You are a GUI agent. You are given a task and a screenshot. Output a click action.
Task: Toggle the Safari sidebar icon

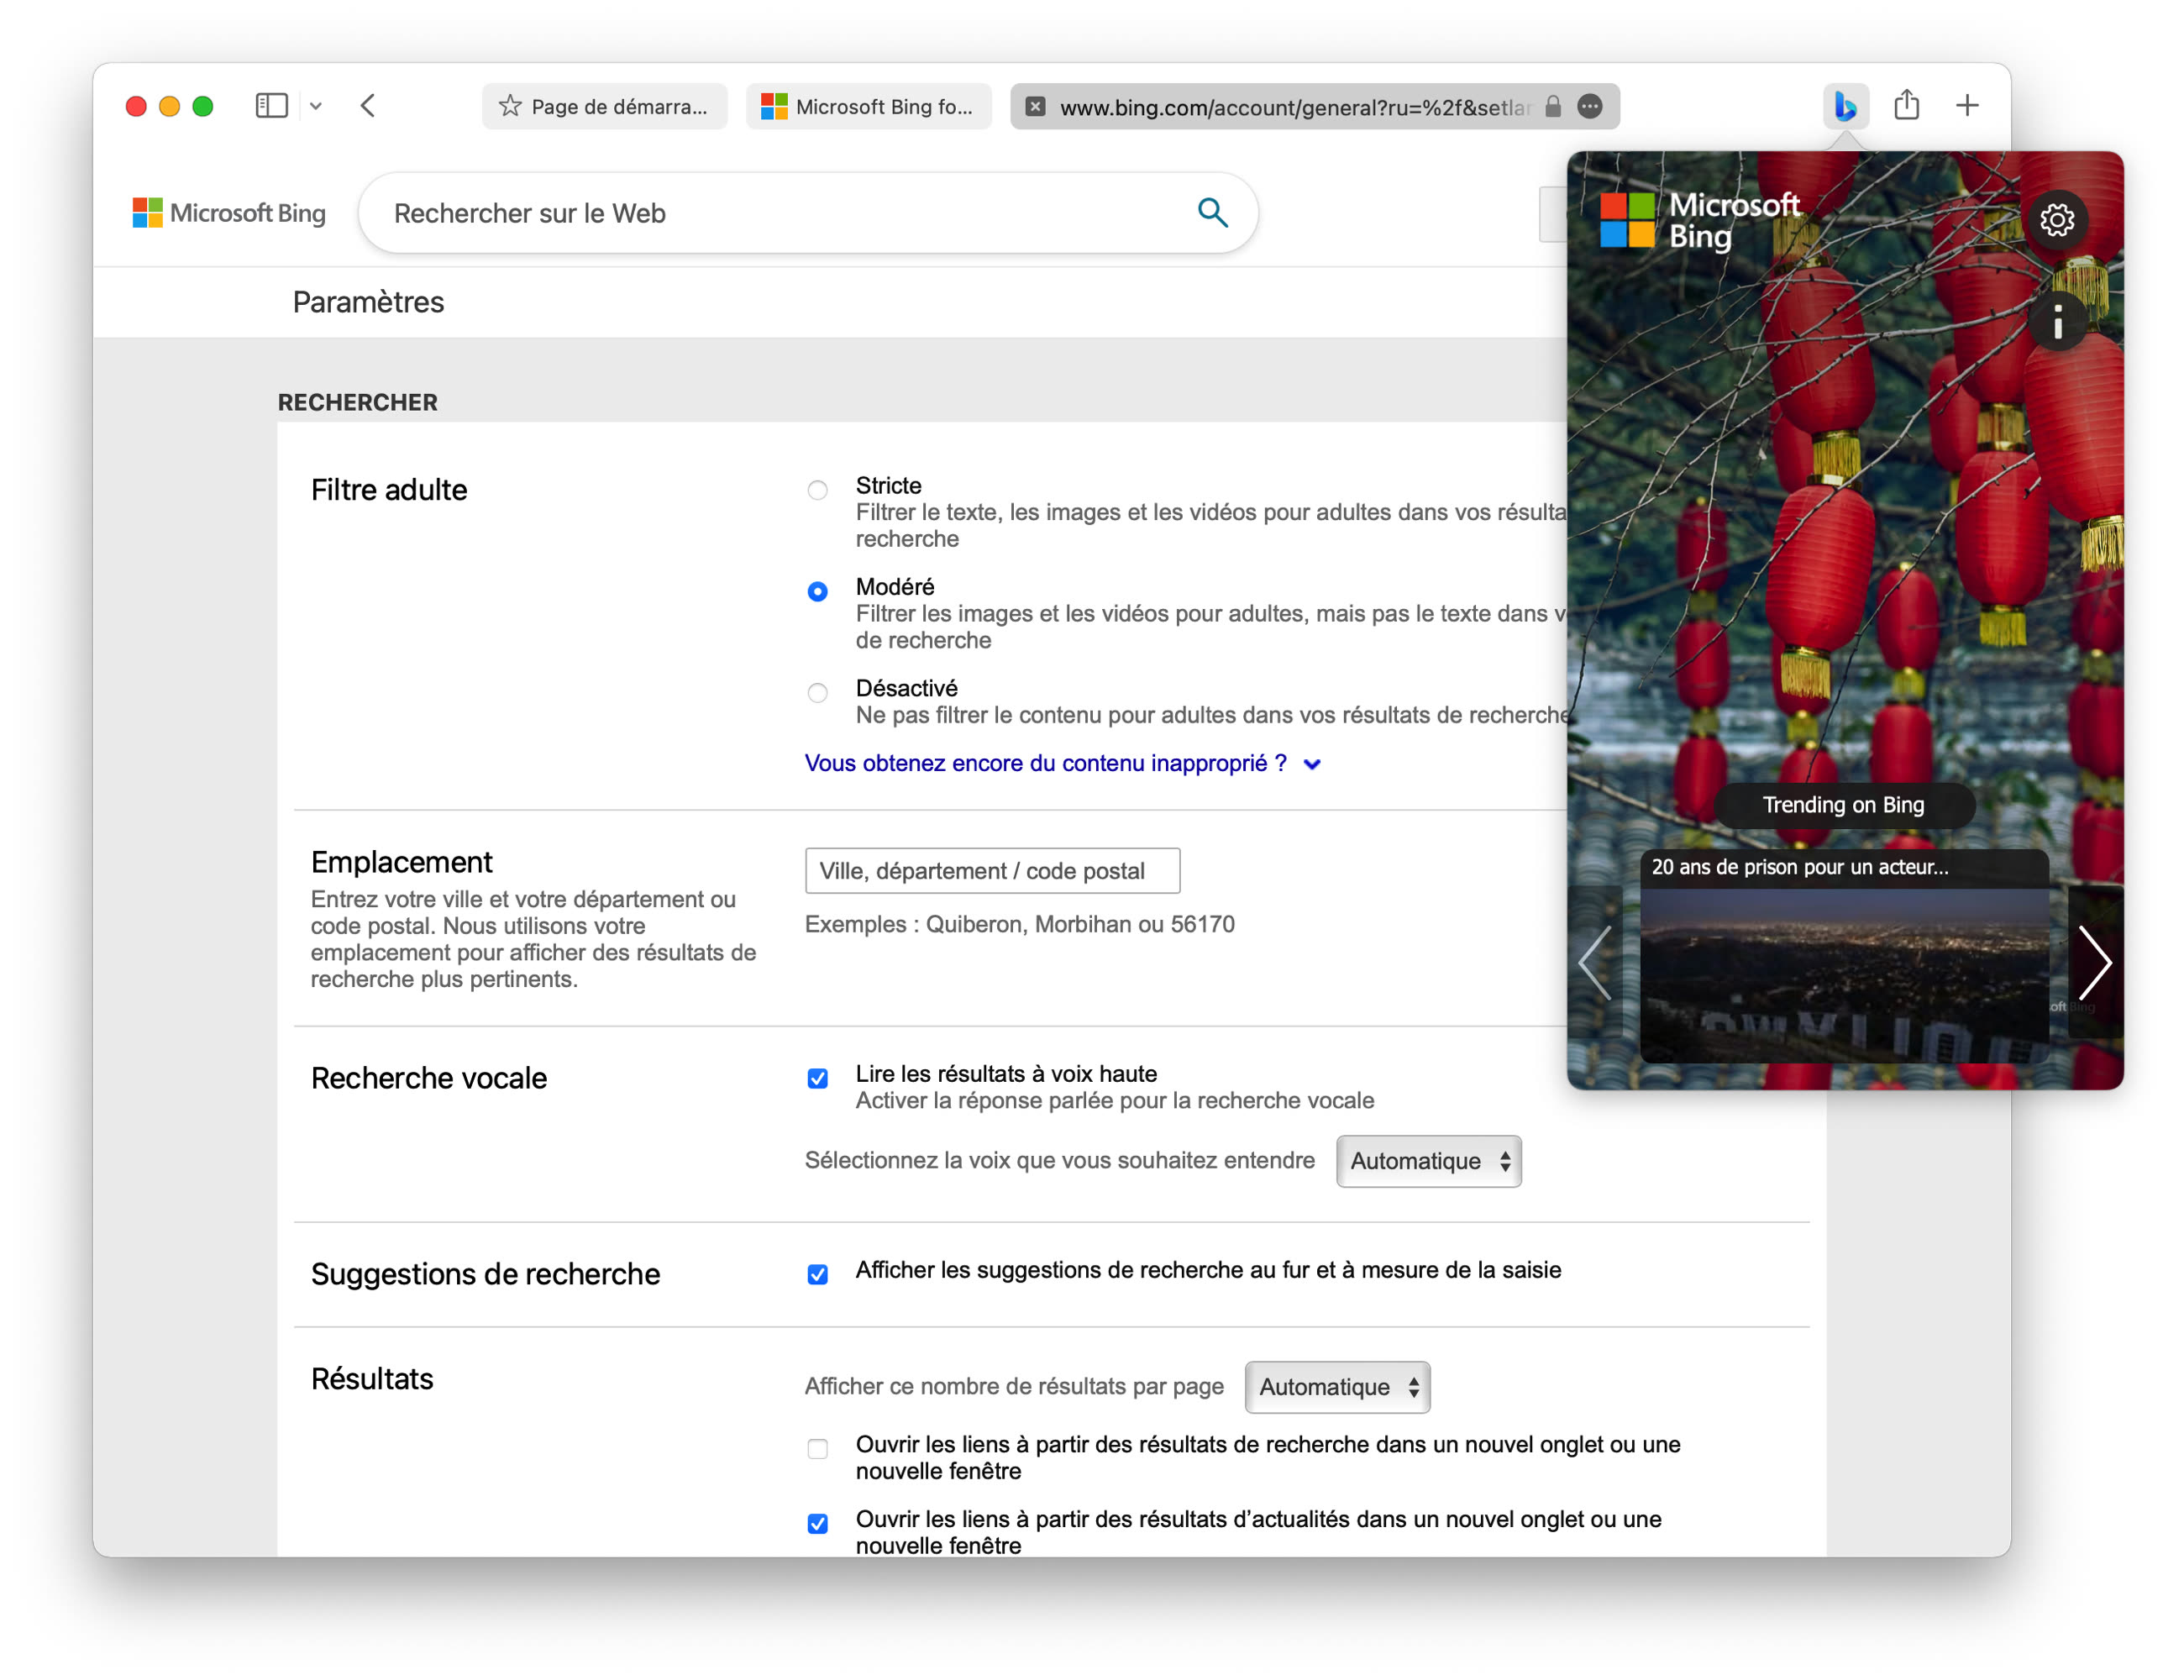[x=271, y=105]
